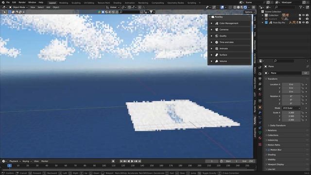Open the Object Data properties tab icon
This screenshot has height=175, width=311.
[x=260, y=133]
